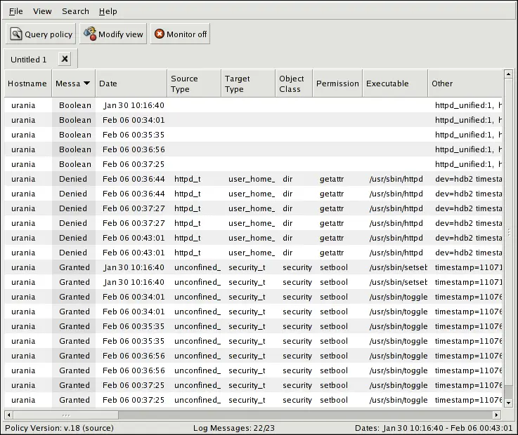Toggle sort arrow on Message column
Screen dimensions: 518x435
[x=86, y=83]
